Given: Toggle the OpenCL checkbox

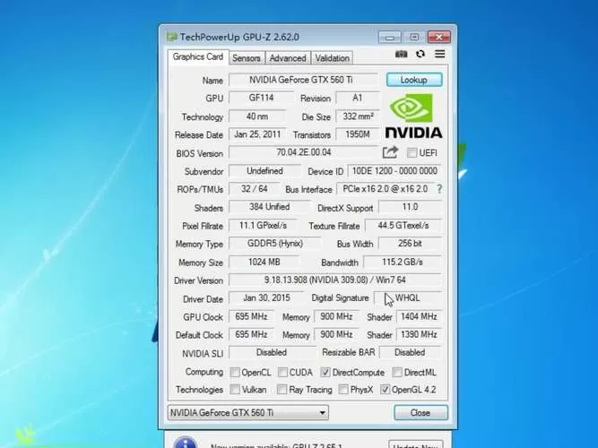Looking at the screenshot, I should [x=235, y=372].
